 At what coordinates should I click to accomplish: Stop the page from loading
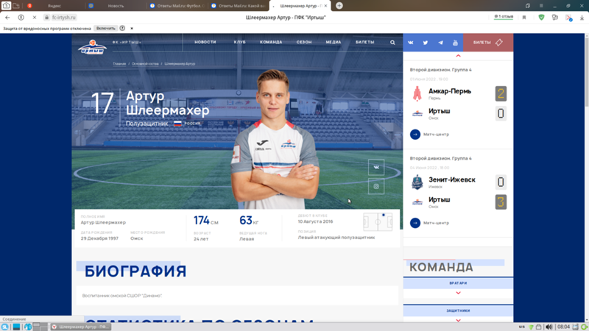[x=34, y=17]
